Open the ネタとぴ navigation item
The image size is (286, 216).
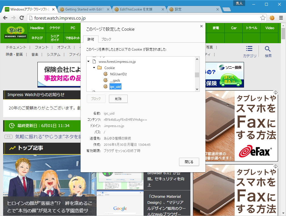click(37, 38)
